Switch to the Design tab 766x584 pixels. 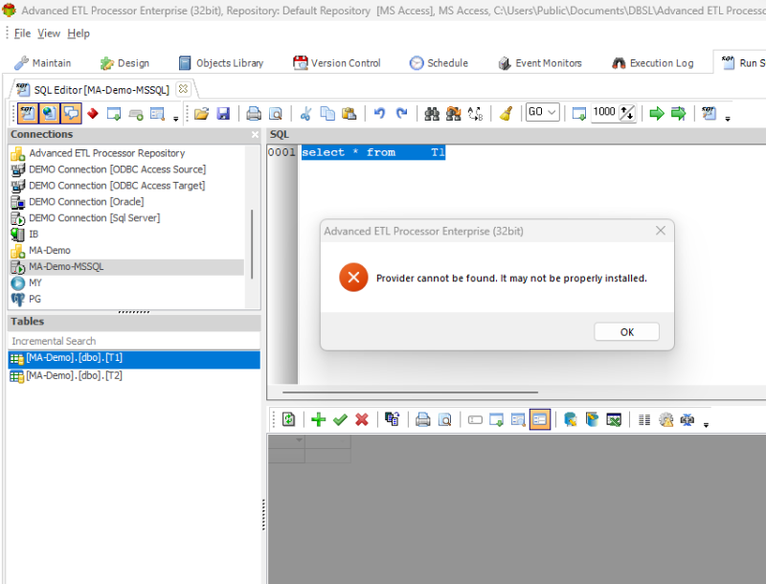pyautogui.click(x=125, y=63)
